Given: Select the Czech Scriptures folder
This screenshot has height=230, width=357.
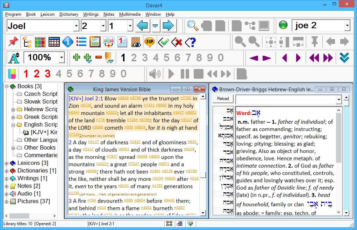Looking at the screenshot, I should tap(41, 94).
